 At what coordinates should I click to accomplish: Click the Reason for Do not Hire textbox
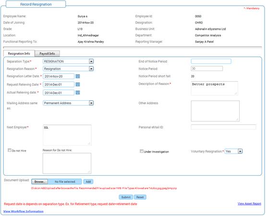click(67, 163)
